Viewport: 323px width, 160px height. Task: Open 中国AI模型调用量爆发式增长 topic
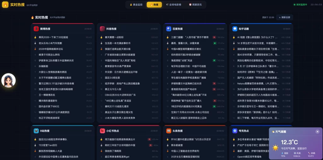click(186, 49)
